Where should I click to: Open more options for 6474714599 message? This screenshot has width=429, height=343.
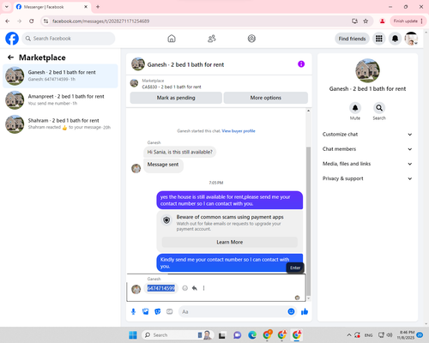[203, 288]
